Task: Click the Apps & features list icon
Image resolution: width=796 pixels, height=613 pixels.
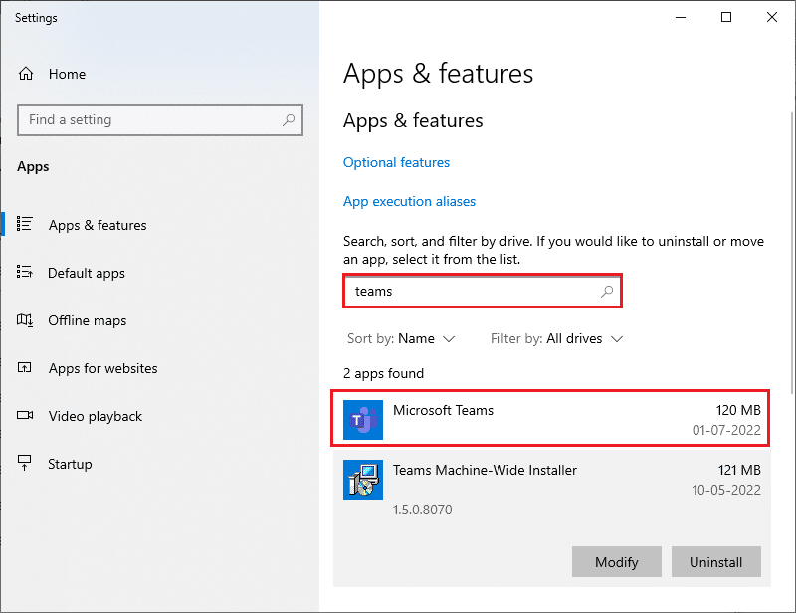Action: pos(24,224)
